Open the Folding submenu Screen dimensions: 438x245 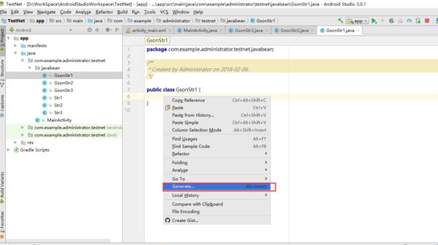click(217, 163)
